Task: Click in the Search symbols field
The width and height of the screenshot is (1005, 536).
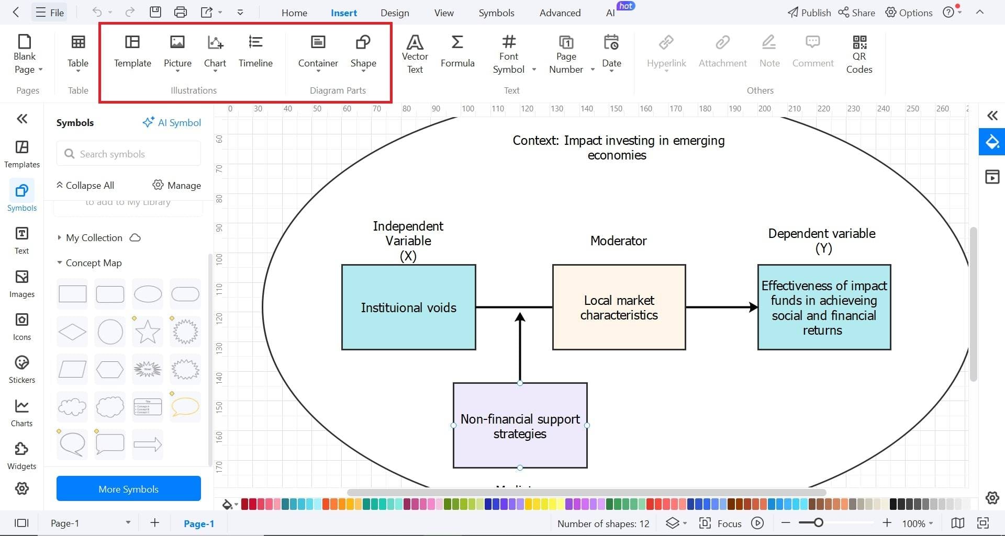Action: tap(129, 154)
